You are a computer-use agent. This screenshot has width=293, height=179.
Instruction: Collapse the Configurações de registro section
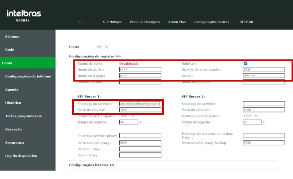(x=95, y=56)
